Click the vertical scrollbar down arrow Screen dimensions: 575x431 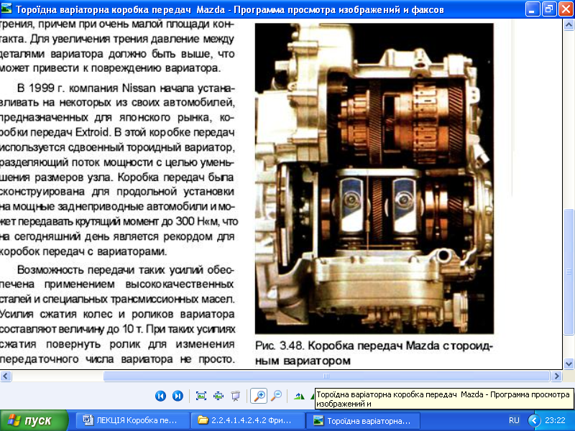pos(569,364)
